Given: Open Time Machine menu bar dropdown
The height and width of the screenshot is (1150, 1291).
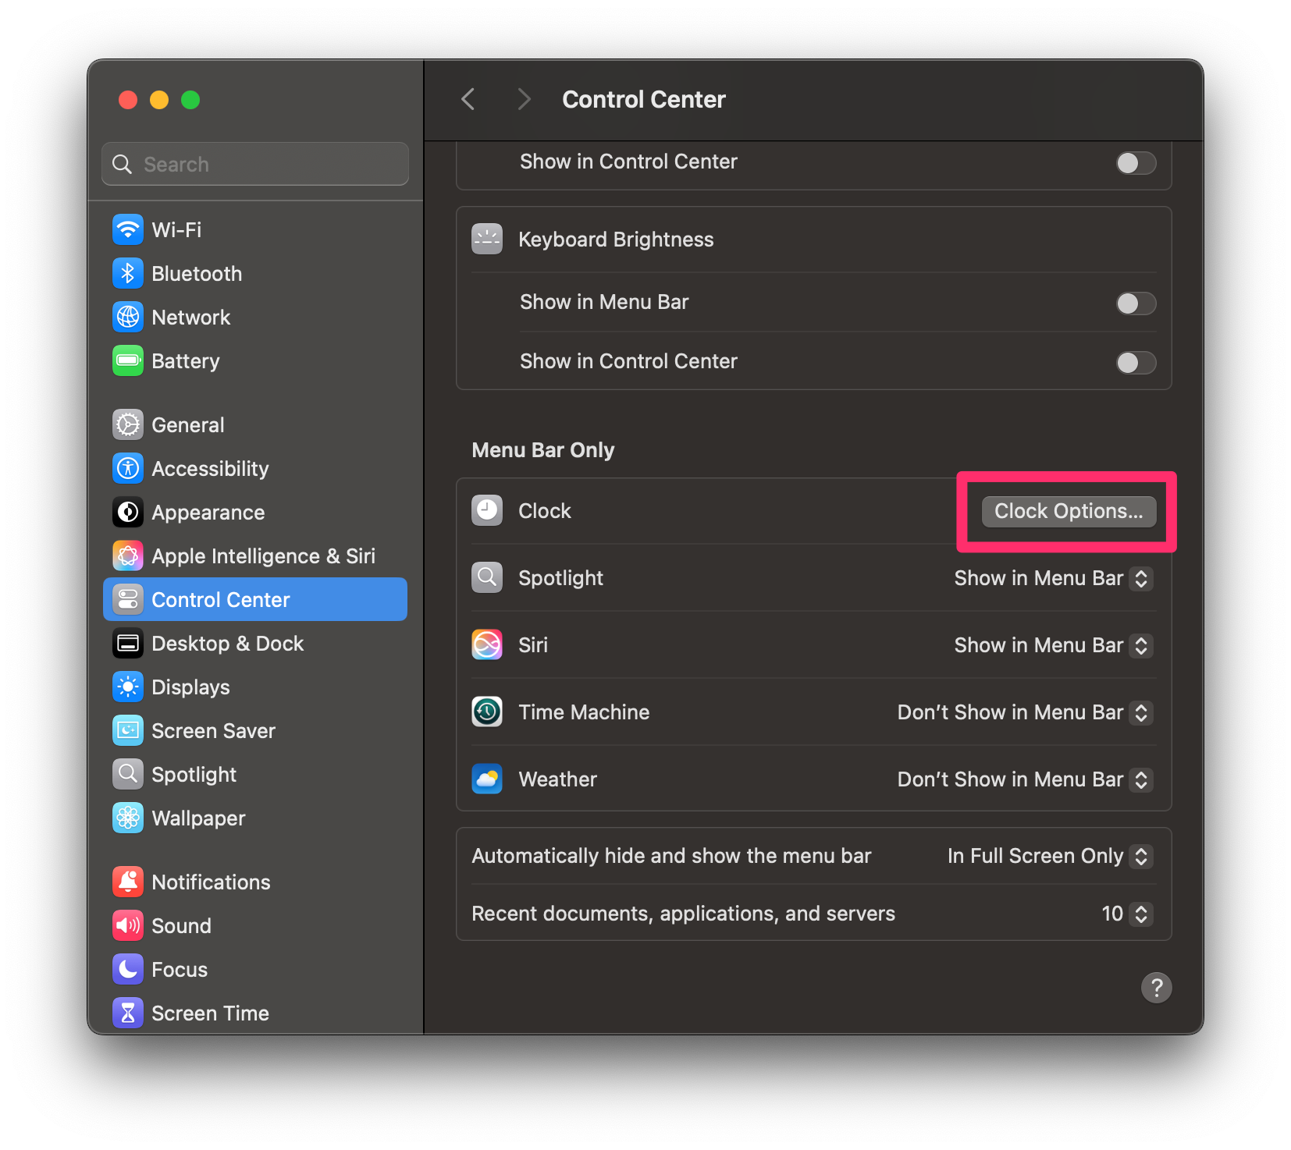Looking at the screenshot, I should (x=1025, y=712).
